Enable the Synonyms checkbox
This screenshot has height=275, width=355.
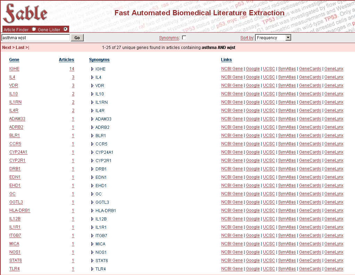coord(184,38)
